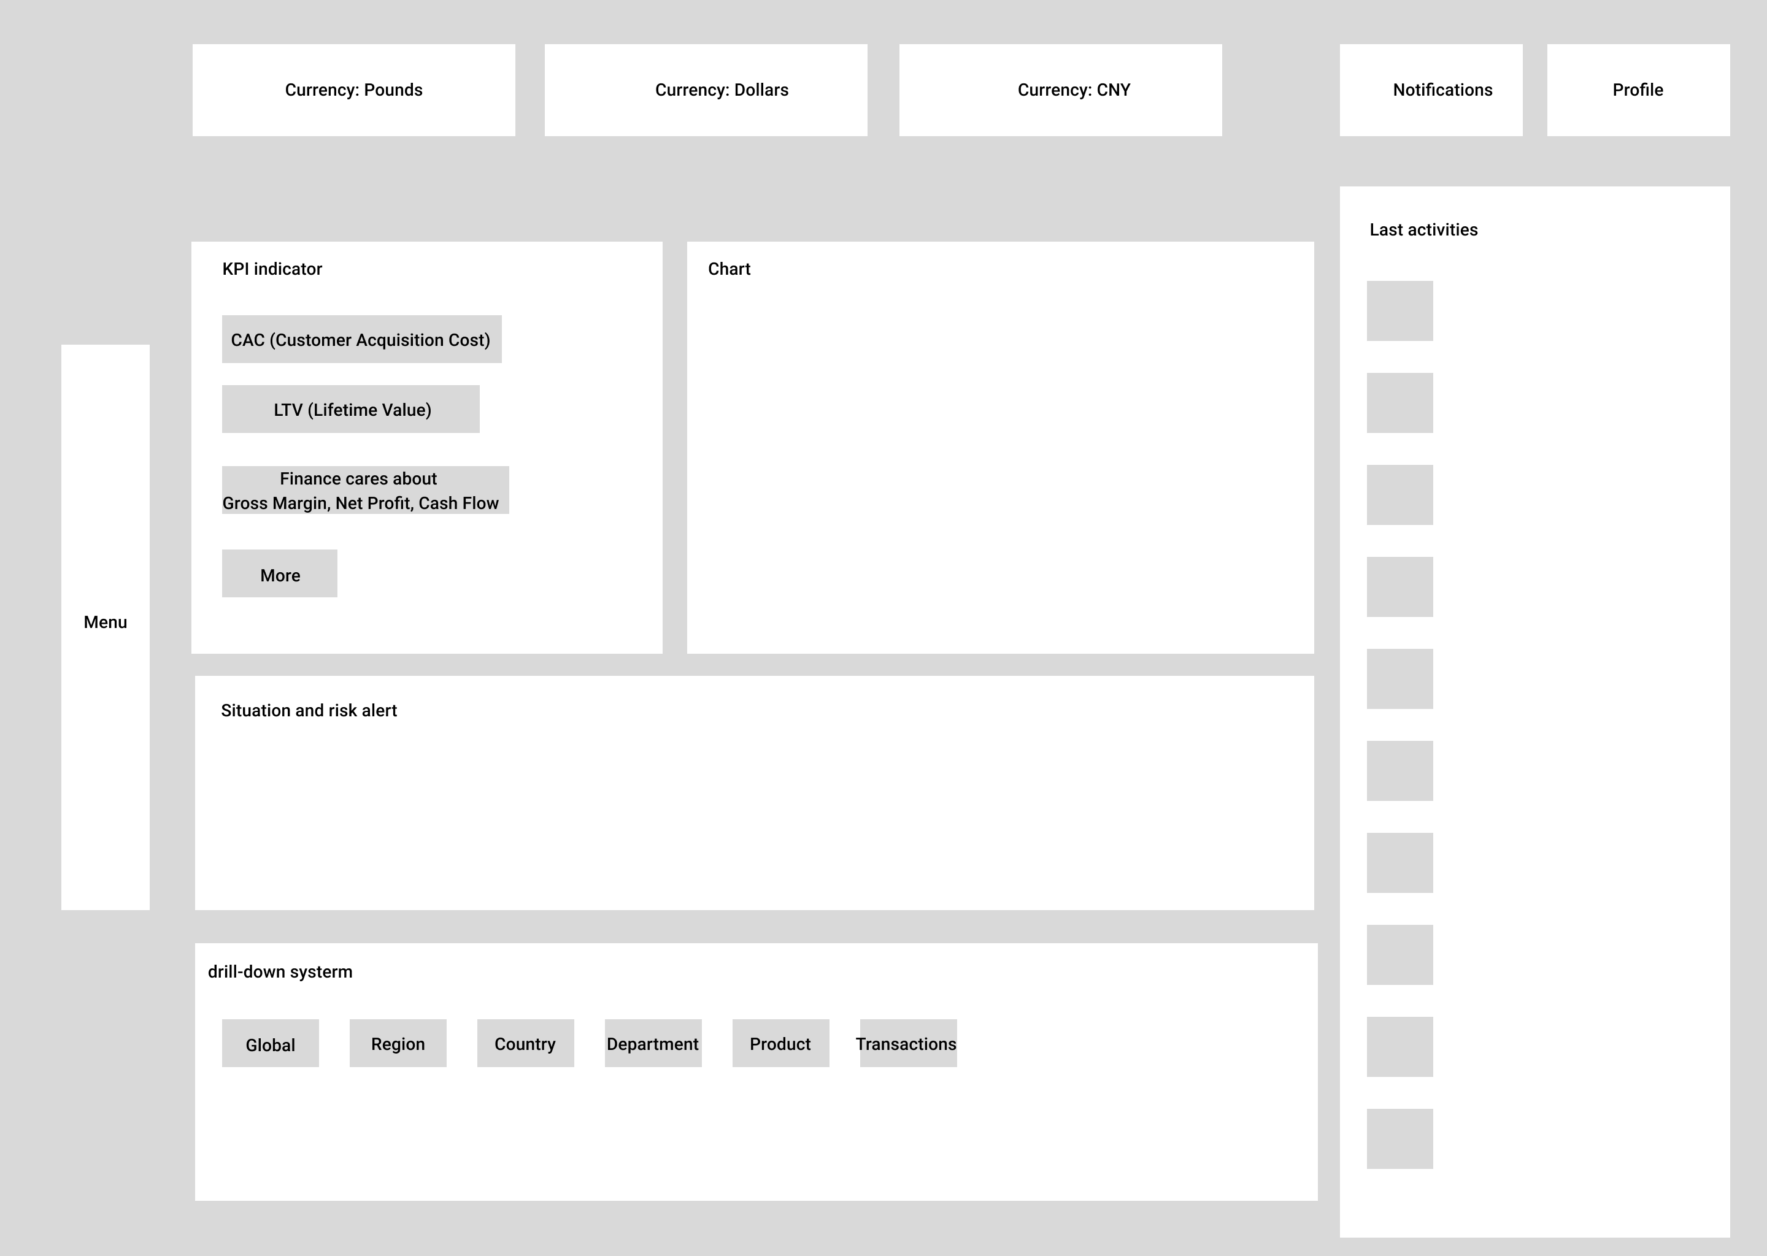Viewport: 1767px width, 1256px height.
Task: Drill down to Global level
Action: 270,1043
